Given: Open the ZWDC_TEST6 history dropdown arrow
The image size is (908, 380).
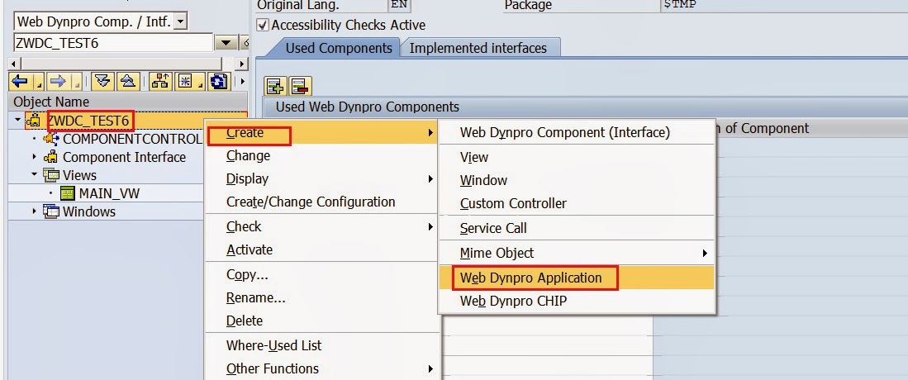Looking at the screenshot, I should (226, 43).
